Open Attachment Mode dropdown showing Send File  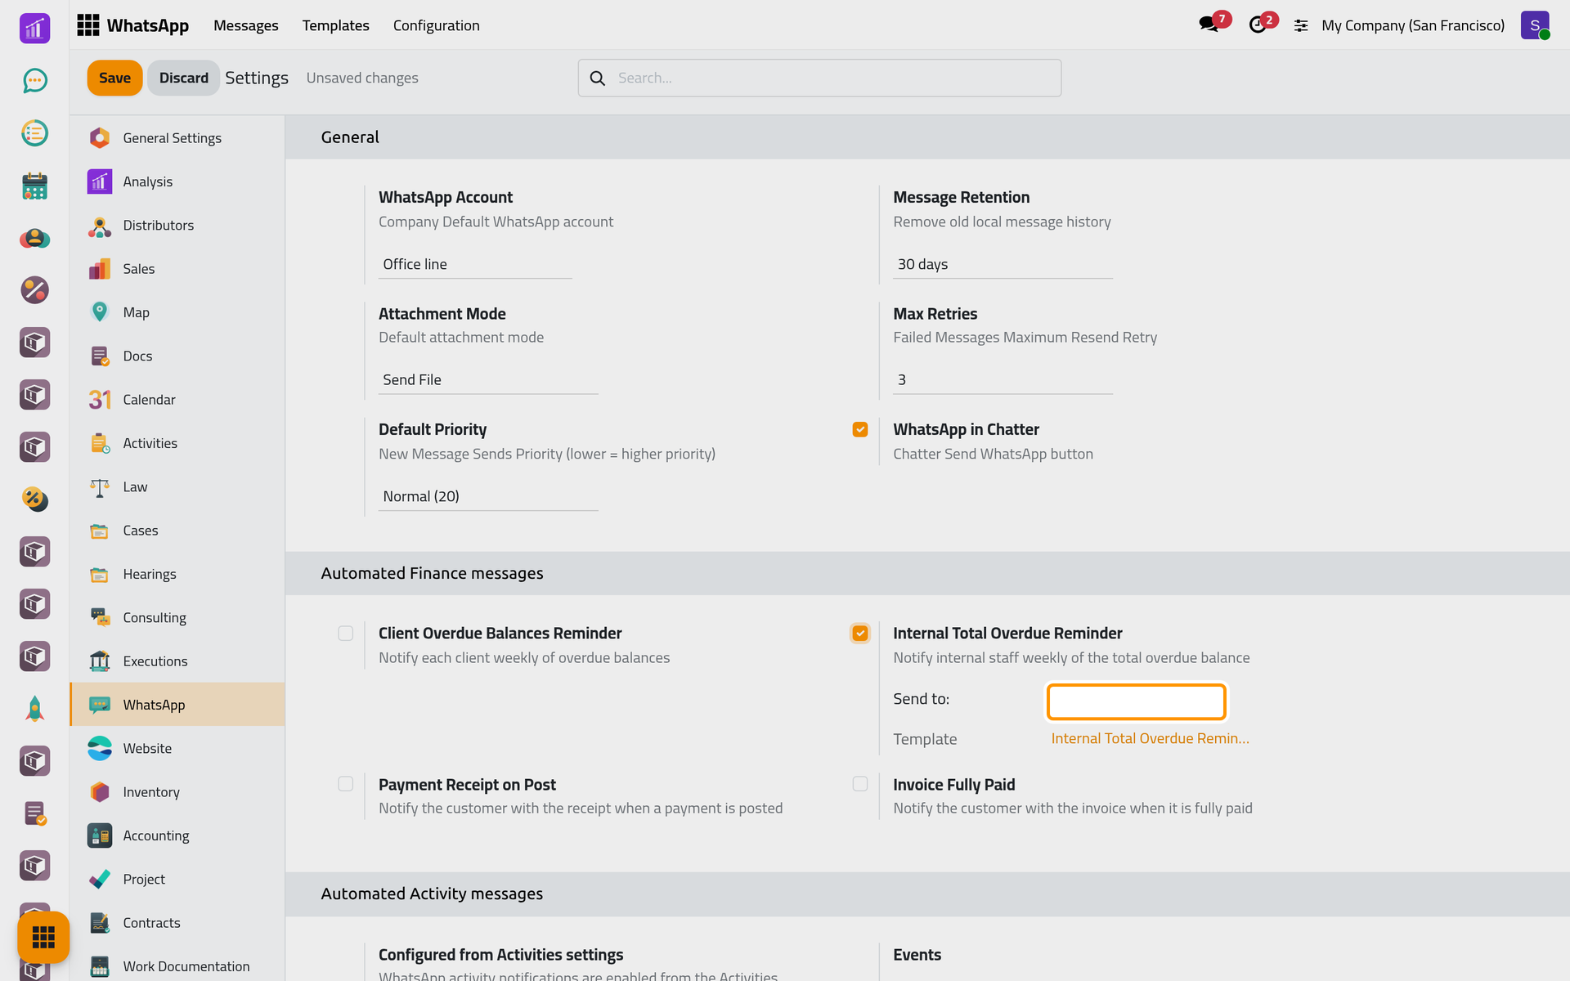(x=488, y=379)
